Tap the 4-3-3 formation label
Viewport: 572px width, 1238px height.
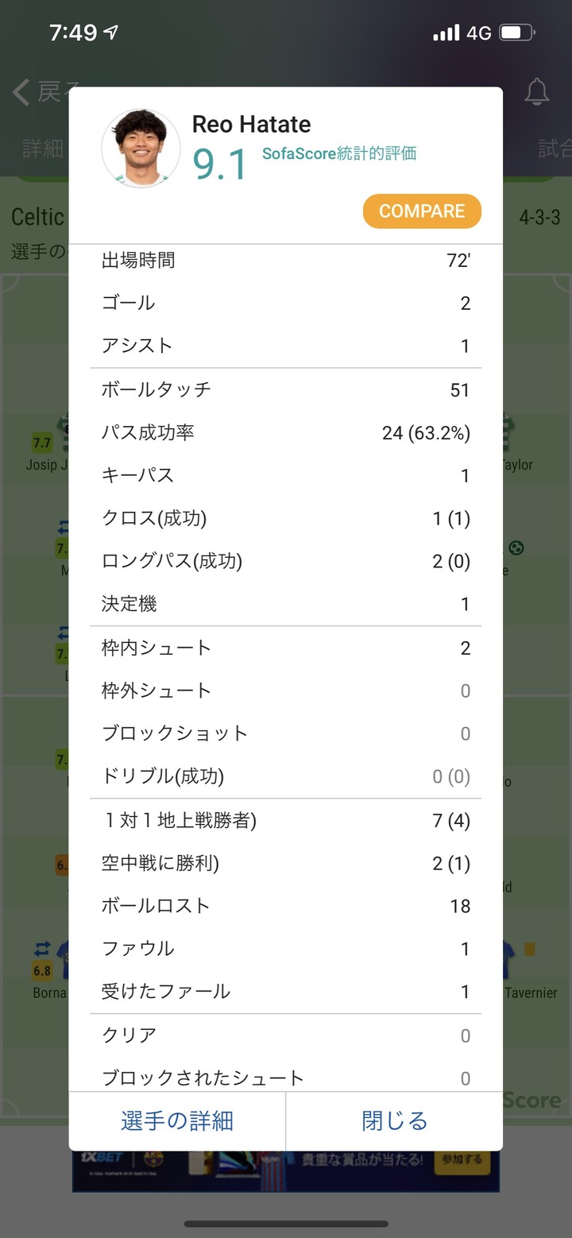539,218
